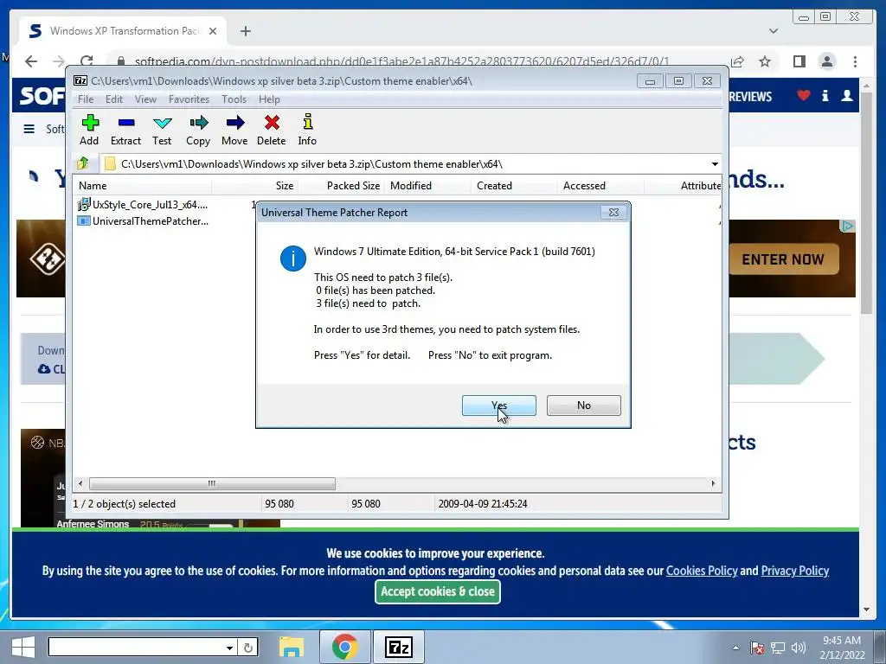This screenshot has width=886, height=664.
Task: Switch to Chrome in the taskbar
Action: click(x=344, y=647)
